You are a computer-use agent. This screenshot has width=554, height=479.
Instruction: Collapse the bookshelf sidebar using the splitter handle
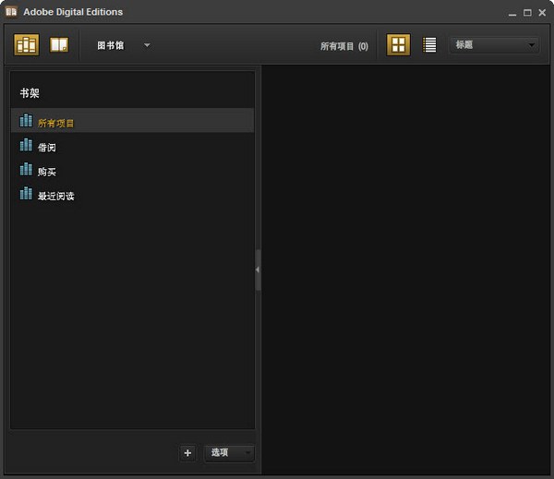point(258,269)
